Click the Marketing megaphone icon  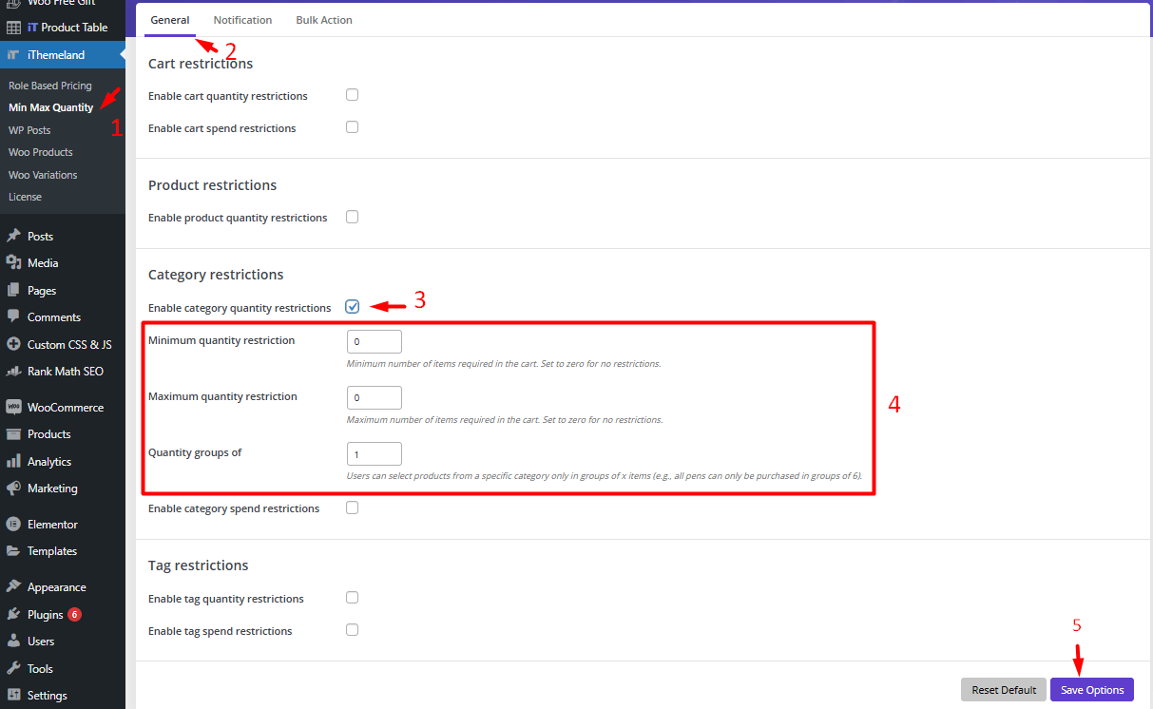pos(13,489)
